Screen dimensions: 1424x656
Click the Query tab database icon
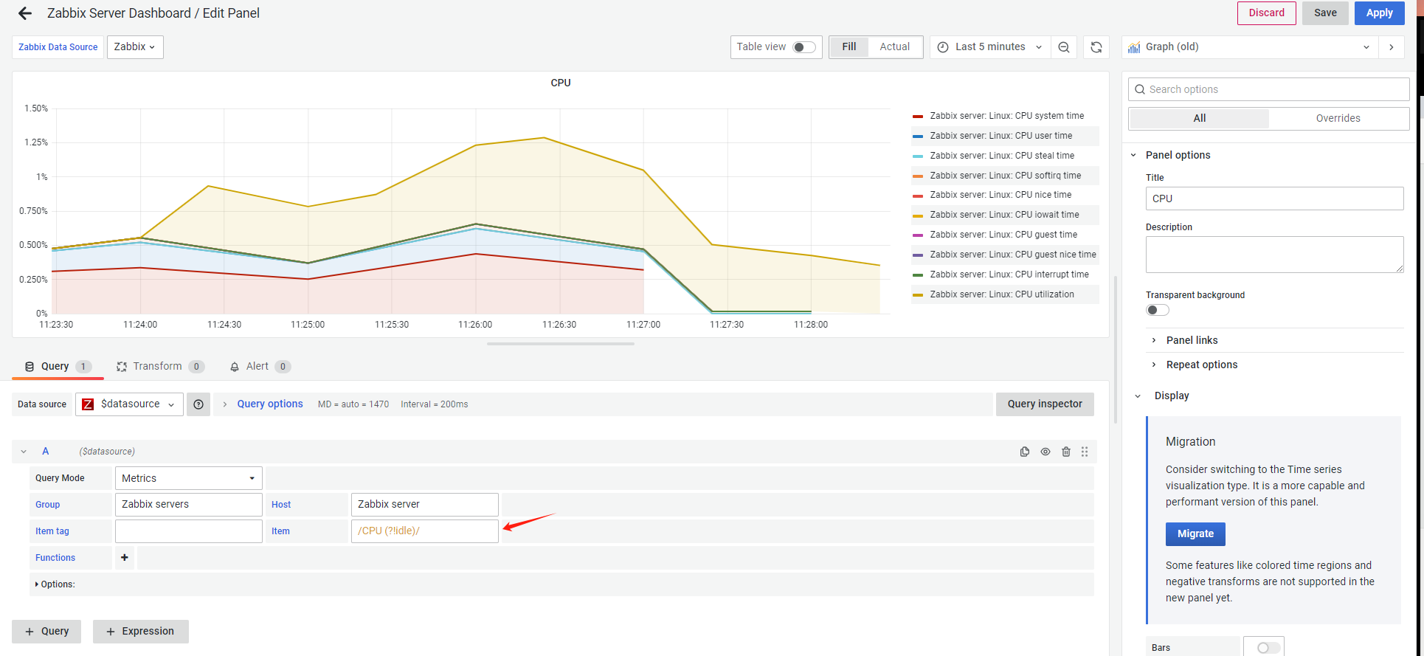[x=30, y=367]
